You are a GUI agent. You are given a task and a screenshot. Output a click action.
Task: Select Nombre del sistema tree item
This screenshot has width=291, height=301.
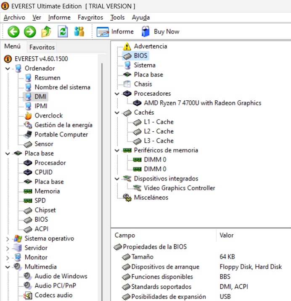tap(63, 87)
